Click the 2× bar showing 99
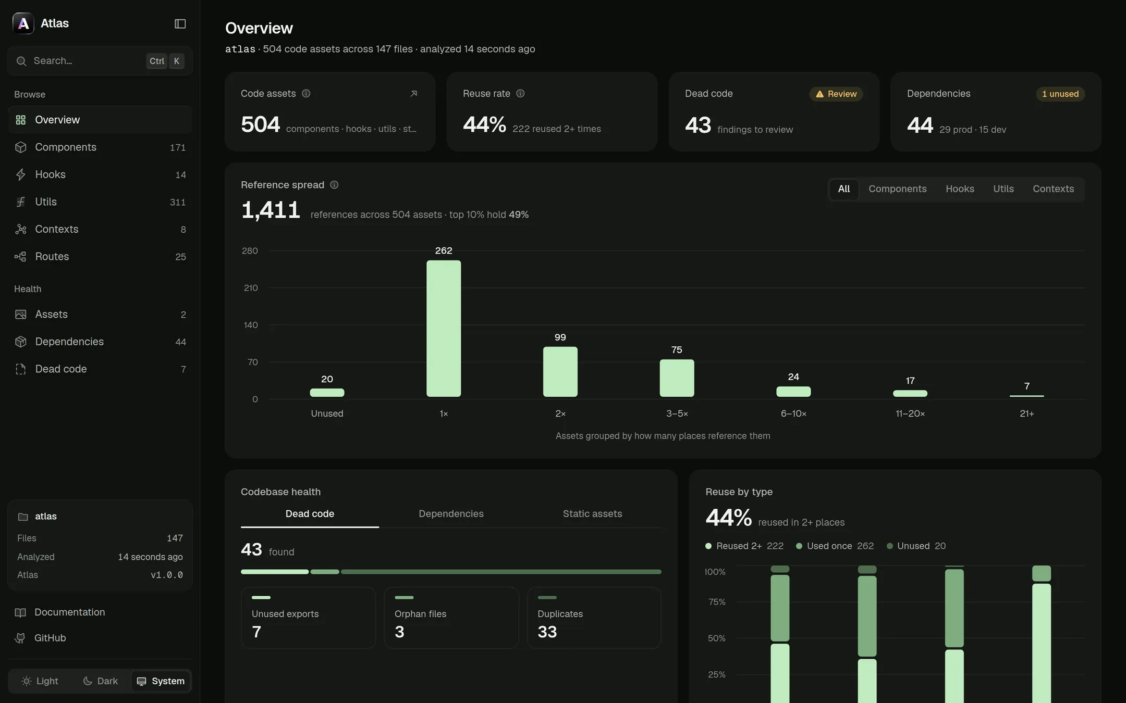This screenshot has height=703, width=1126. point(560,372)
